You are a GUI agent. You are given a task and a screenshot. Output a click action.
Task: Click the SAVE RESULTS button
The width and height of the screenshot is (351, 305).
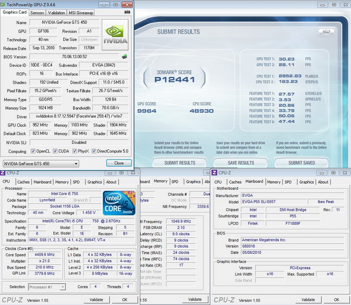click(x=241, y=163)
